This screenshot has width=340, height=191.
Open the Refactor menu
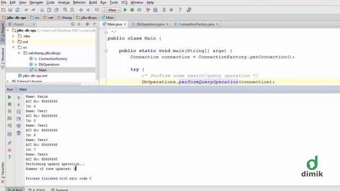(79, 2)
